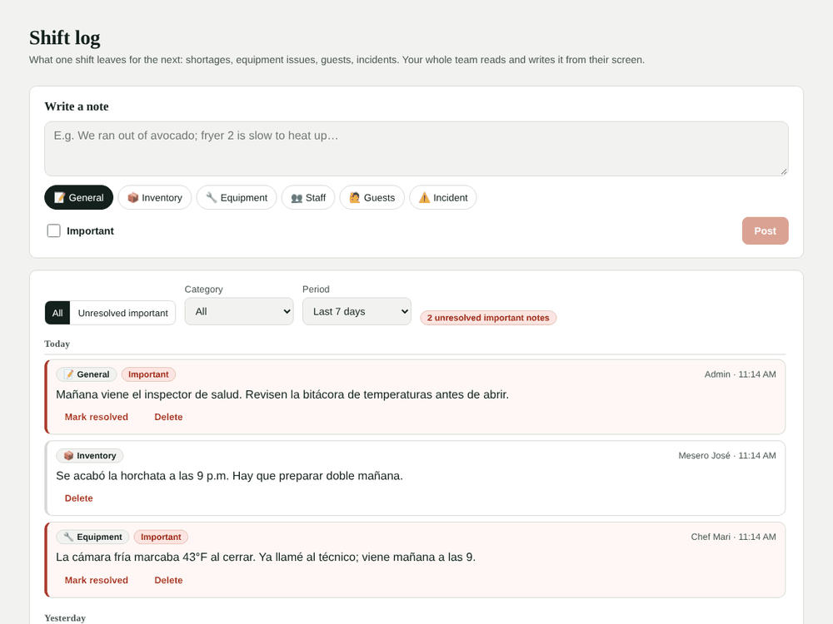The image size is (833, 624).
Task: Click the 'Admin · 11:14 AM' timestamp
Action: (740, 374)
